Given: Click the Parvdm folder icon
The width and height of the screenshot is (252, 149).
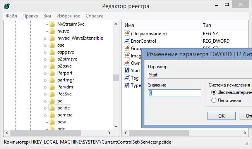Looking at the screenshot, I should click(x=52, y=87).
